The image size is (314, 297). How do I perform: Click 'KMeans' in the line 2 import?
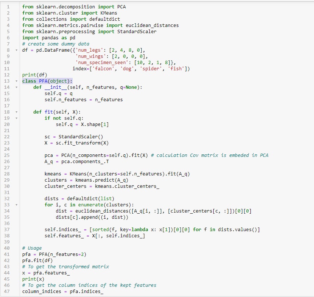(109, 13)
